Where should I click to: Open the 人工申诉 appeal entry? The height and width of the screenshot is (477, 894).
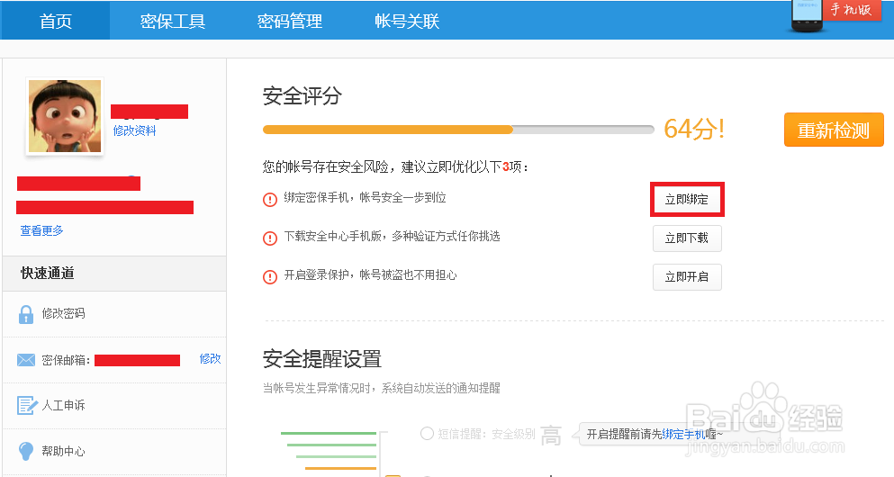[63, 405]
